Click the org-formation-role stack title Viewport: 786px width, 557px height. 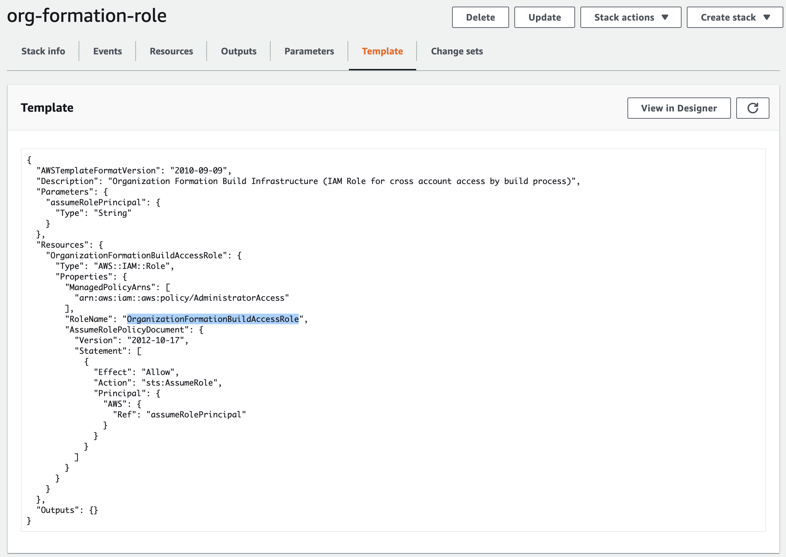point(87,16)
